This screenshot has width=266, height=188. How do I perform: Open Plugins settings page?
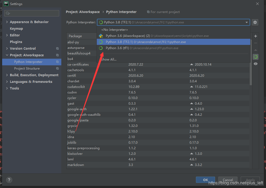pyautogui.click(x=16, y=42)
